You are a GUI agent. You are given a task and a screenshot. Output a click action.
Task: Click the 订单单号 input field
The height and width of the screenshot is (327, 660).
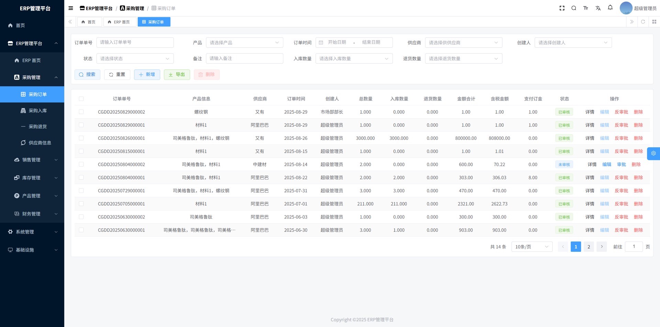[x=135, y=43]
